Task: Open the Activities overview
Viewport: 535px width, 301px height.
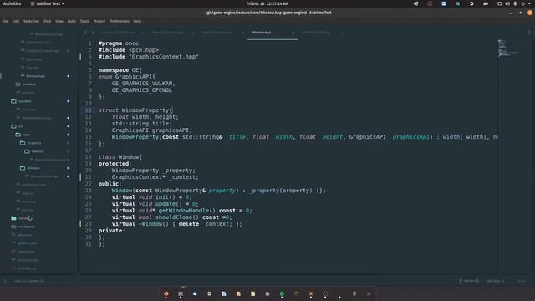Action: pos(12,3)
